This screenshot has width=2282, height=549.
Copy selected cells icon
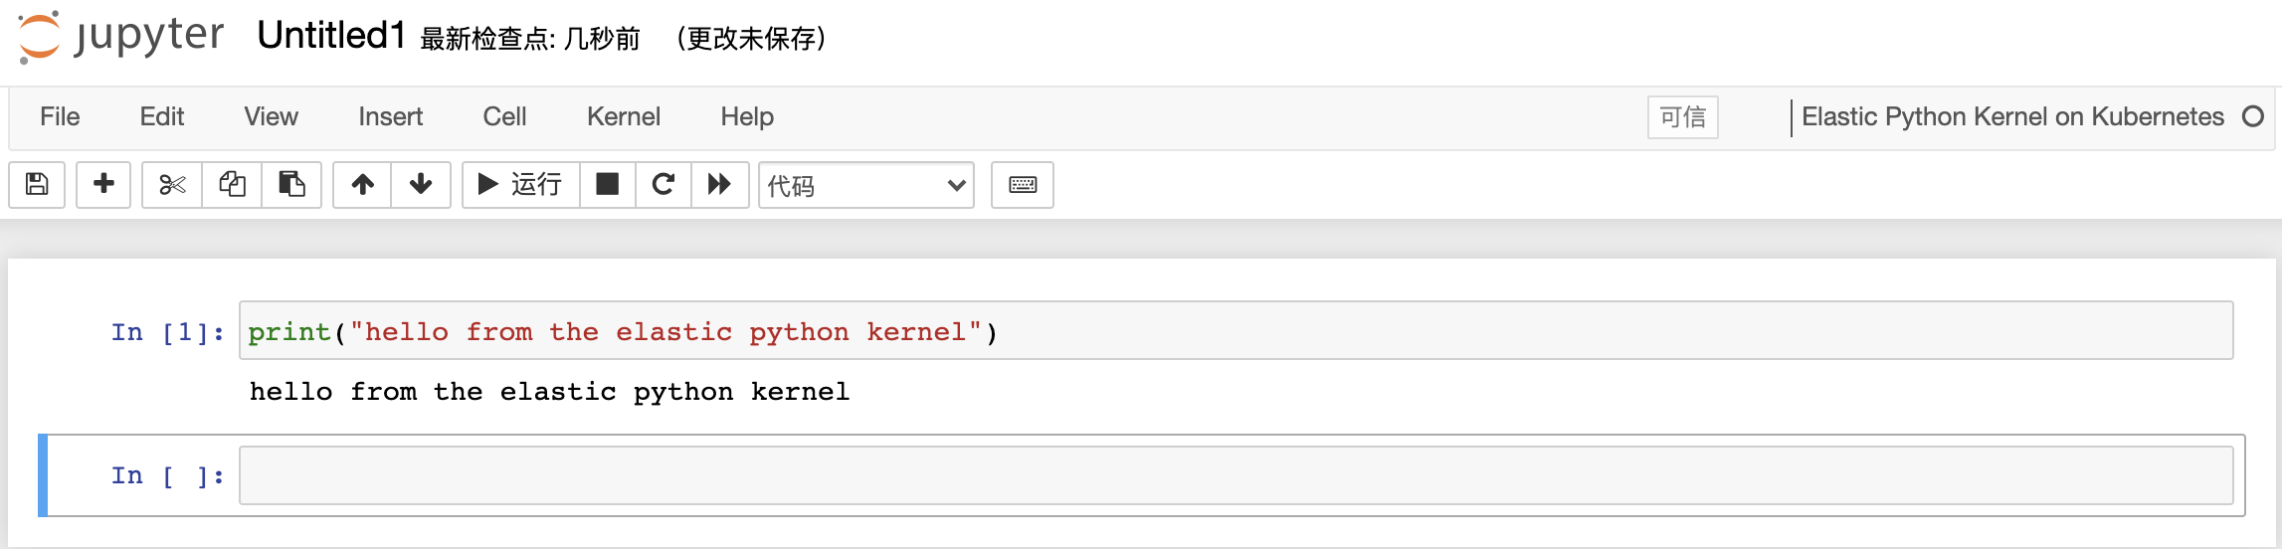point(232,184)
